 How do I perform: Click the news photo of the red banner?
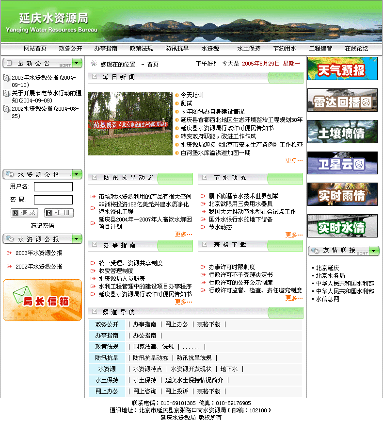click(x=130, y=123)
